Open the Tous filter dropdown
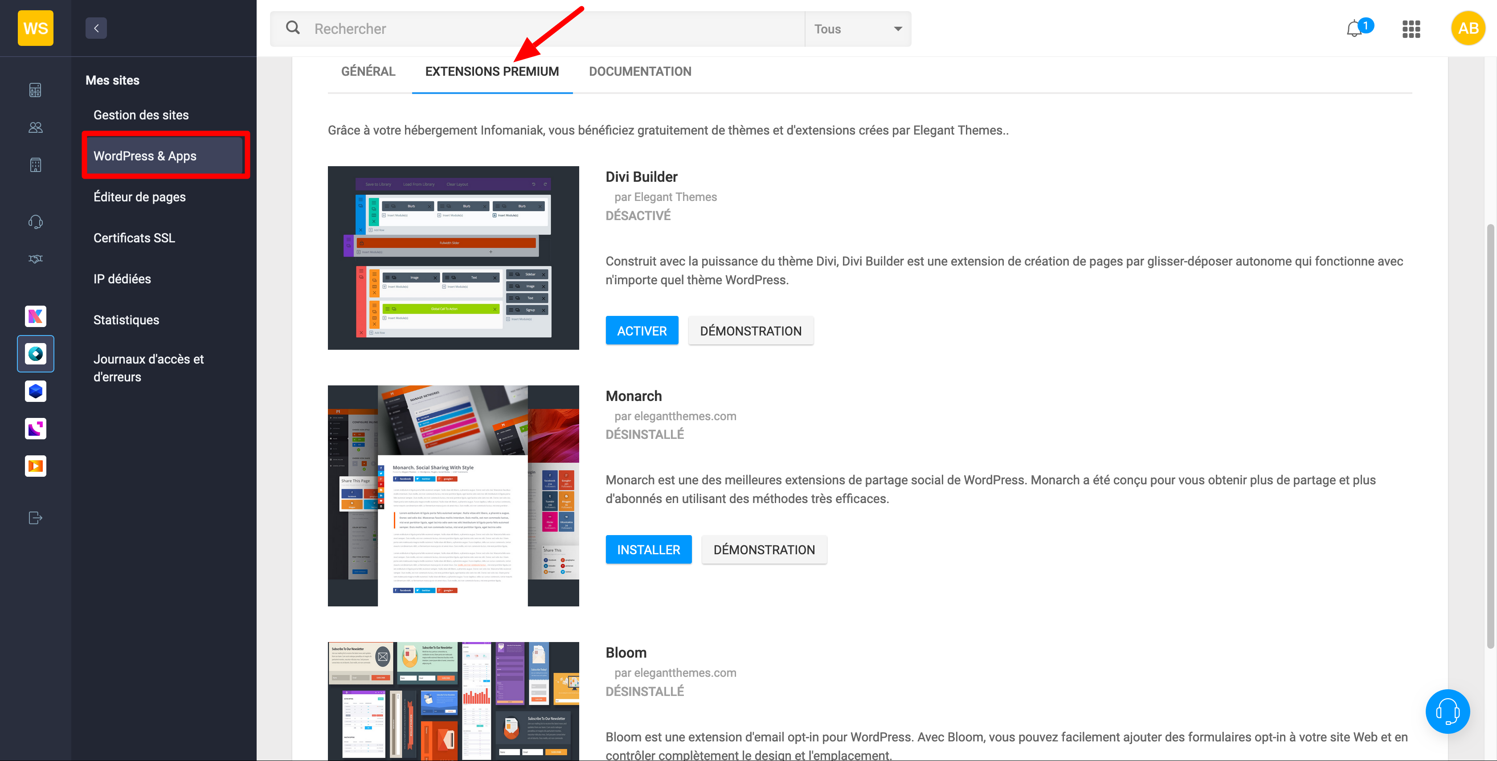 tap(858, 29)
